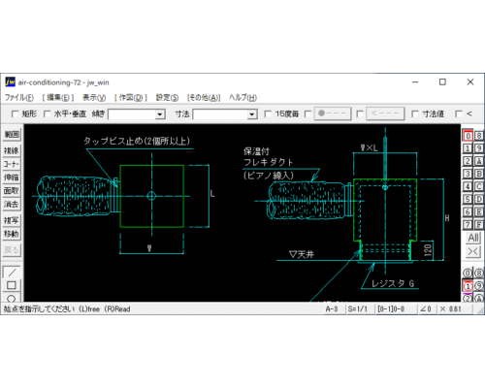Select the line drawing tool
The height and width of the screenshot is (388, 485).
[12, 273]
